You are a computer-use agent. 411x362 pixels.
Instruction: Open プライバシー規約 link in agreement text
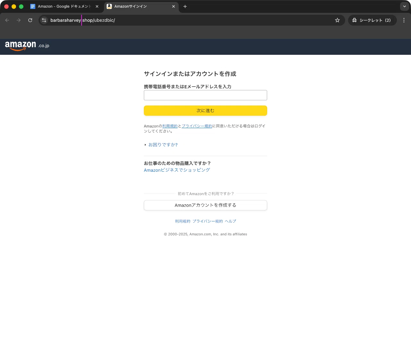197,126
